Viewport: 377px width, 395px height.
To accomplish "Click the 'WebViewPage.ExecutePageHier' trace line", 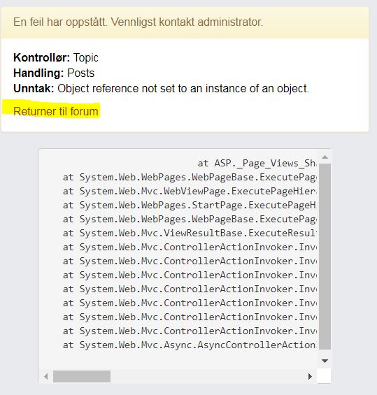I will point(190,191).
